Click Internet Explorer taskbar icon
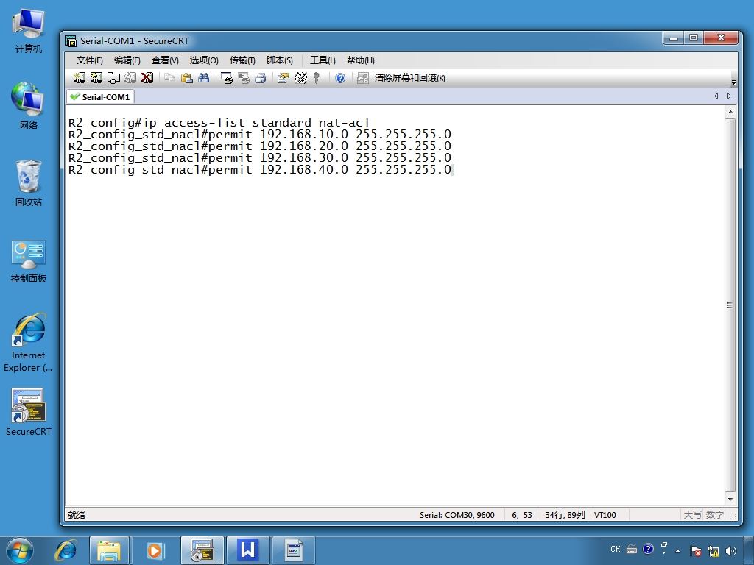 point(66,550)
